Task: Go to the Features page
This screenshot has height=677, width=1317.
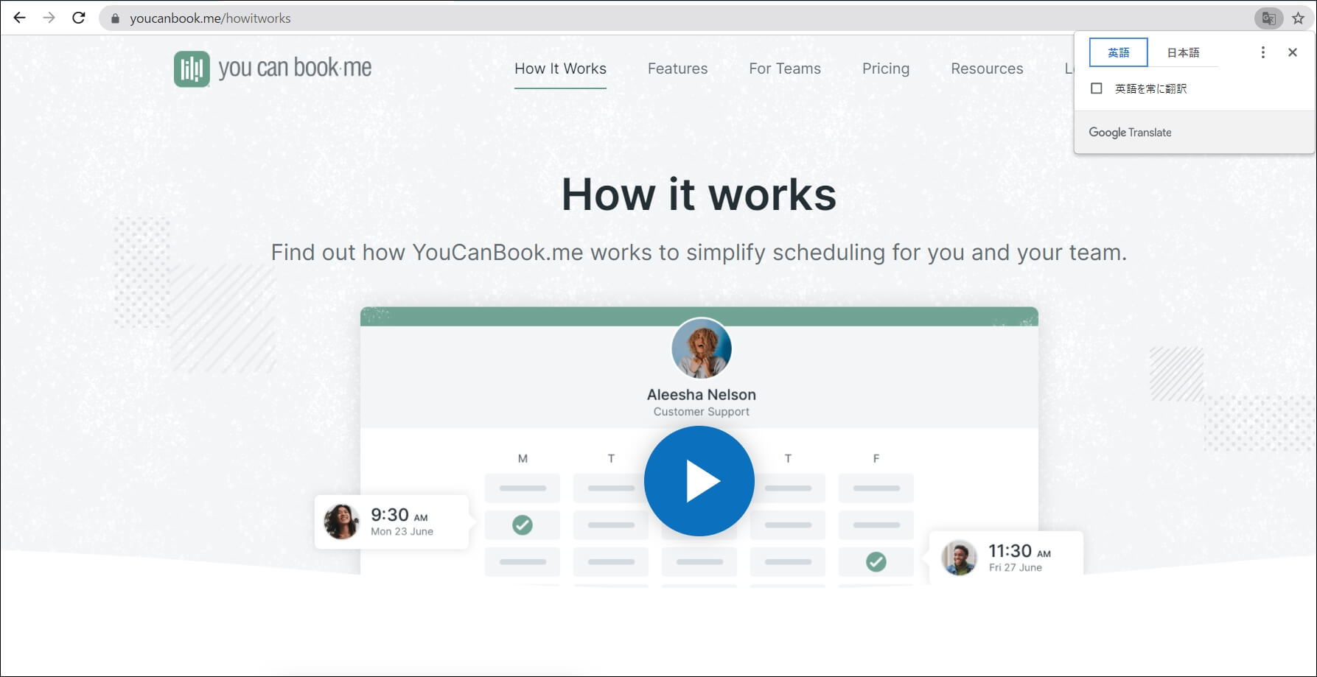Action: coord(677,69)
